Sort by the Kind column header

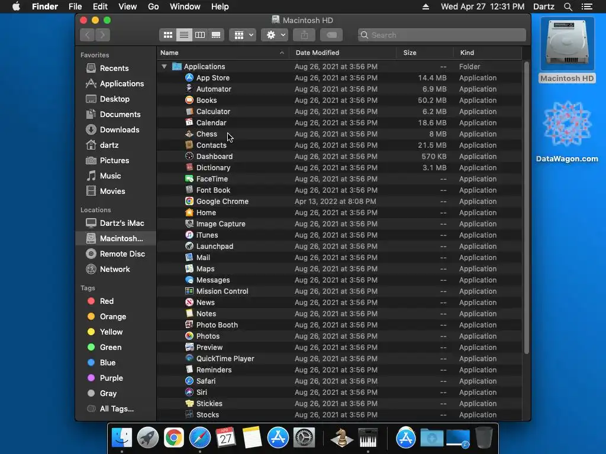point(488,53)
